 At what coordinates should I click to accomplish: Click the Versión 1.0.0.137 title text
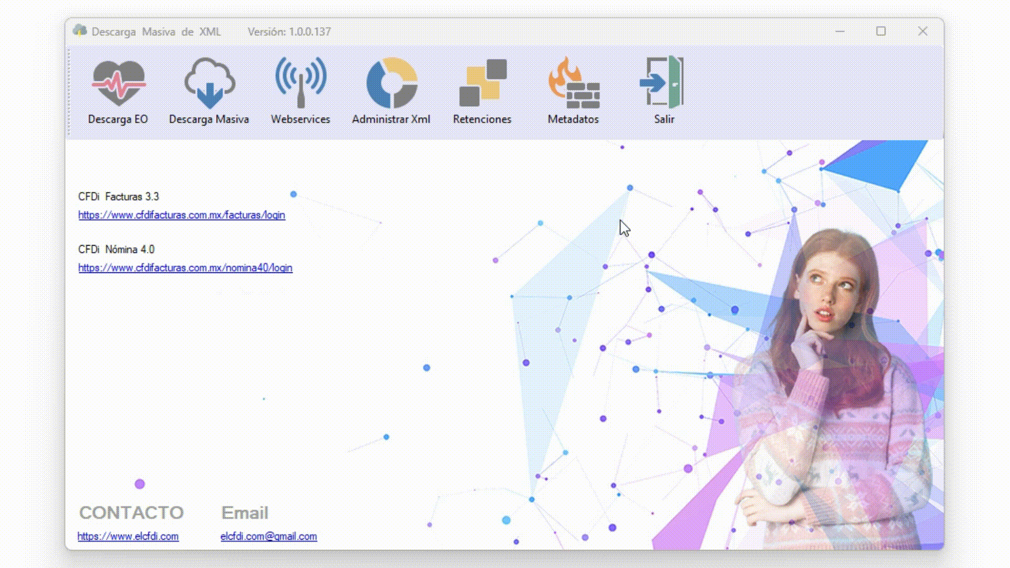point(289,32)
